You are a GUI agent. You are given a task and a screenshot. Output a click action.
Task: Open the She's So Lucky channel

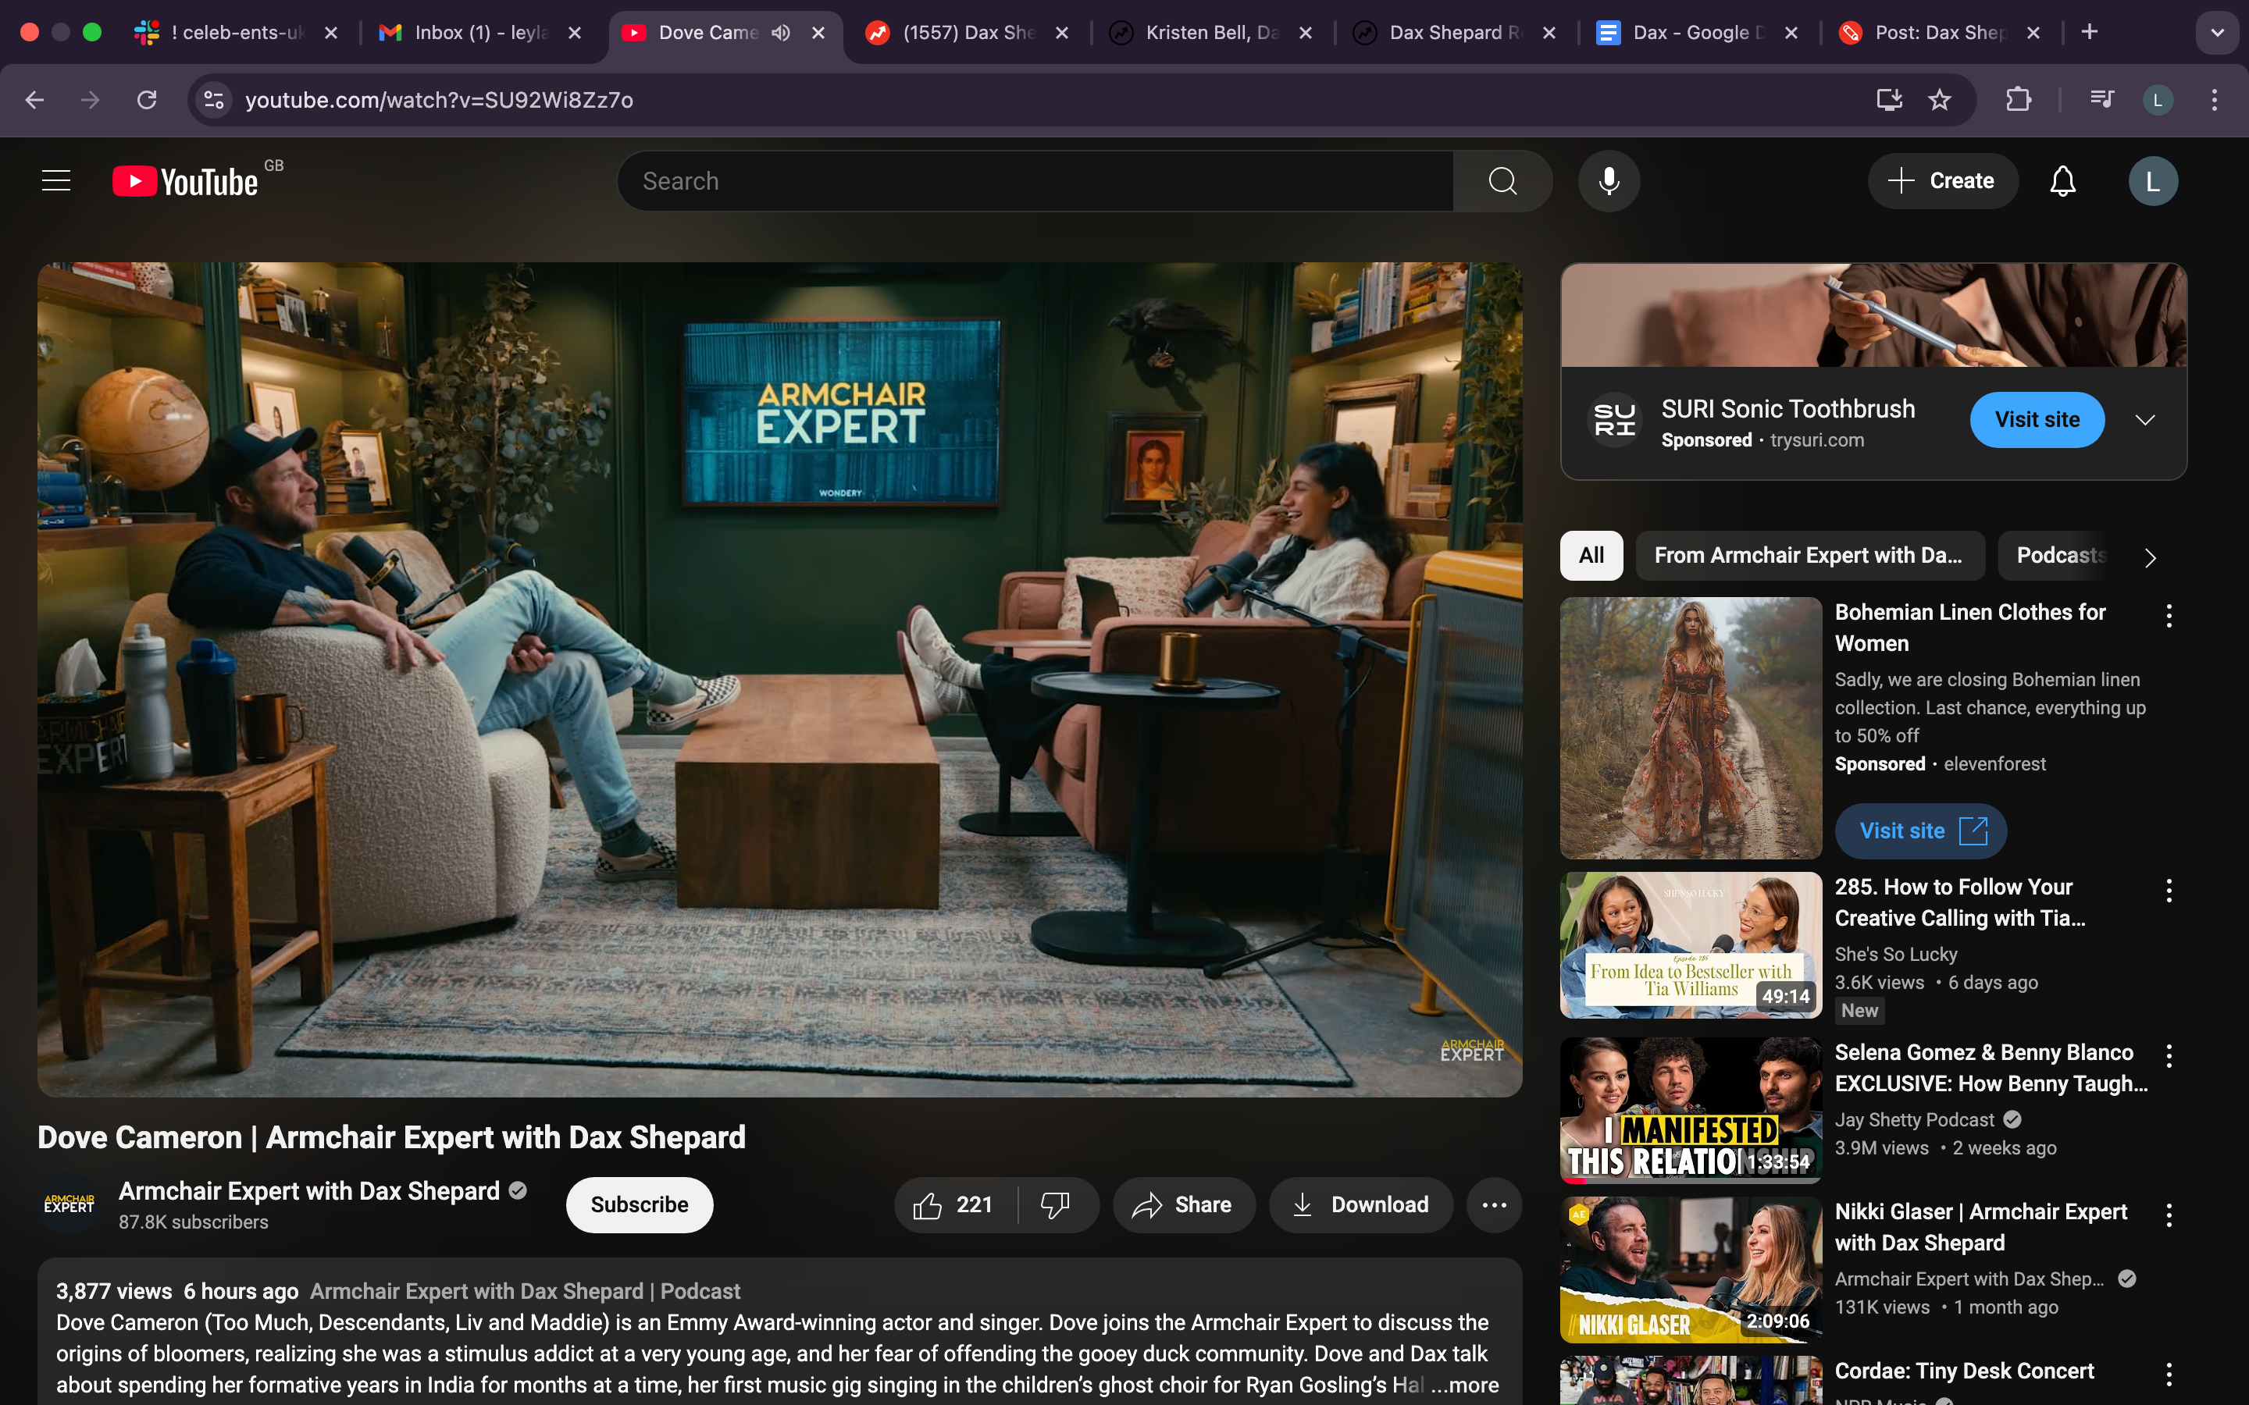pyautogui.click(x=1896, y=955)
